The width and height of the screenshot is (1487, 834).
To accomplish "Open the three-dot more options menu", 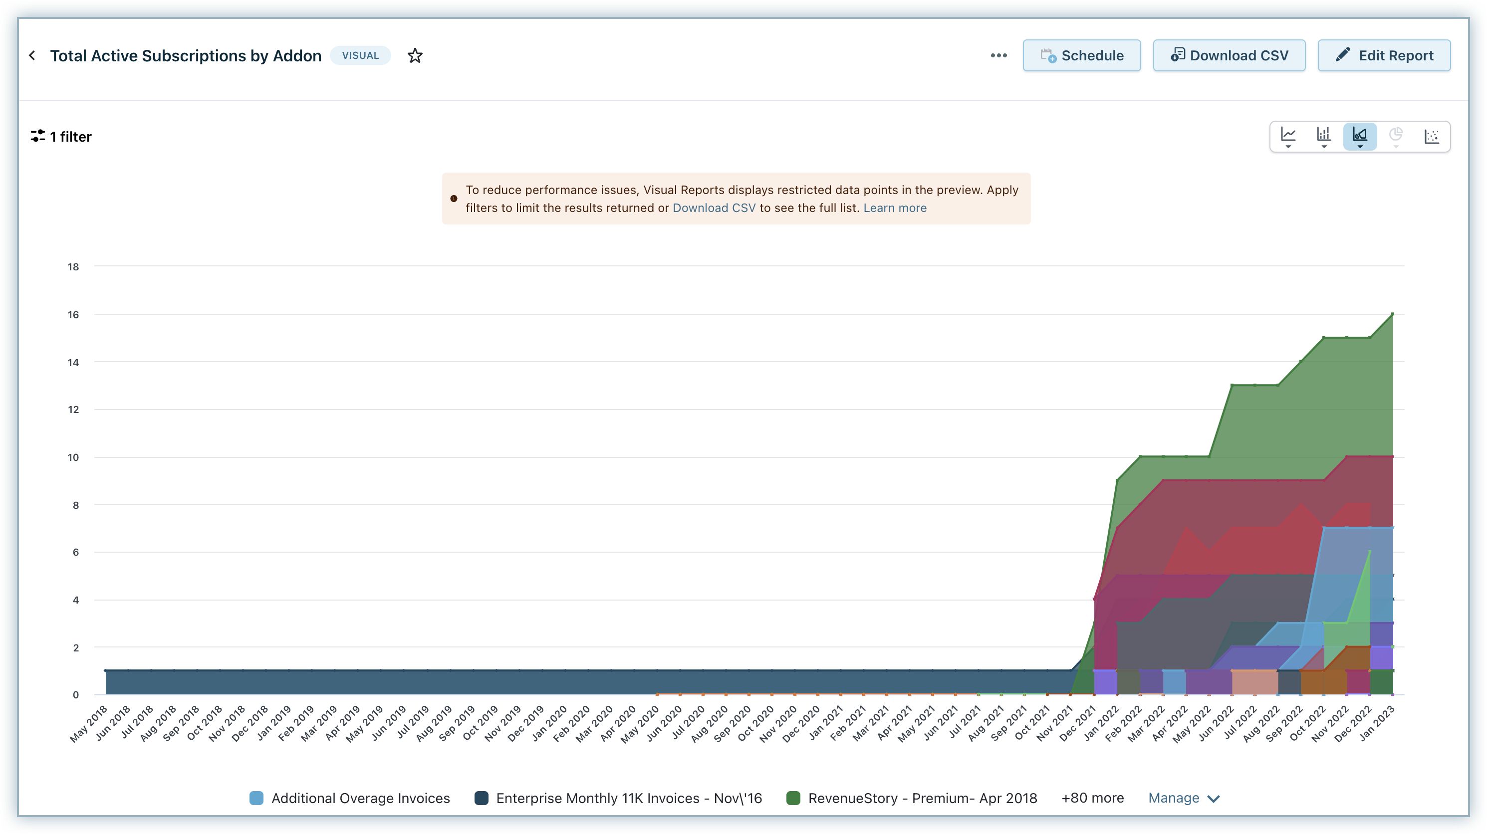I will 998,55.
